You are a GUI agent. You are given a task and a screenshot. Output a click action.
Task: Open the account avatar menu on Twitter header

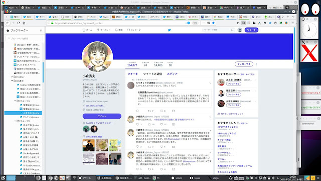(x=240, y=30)
